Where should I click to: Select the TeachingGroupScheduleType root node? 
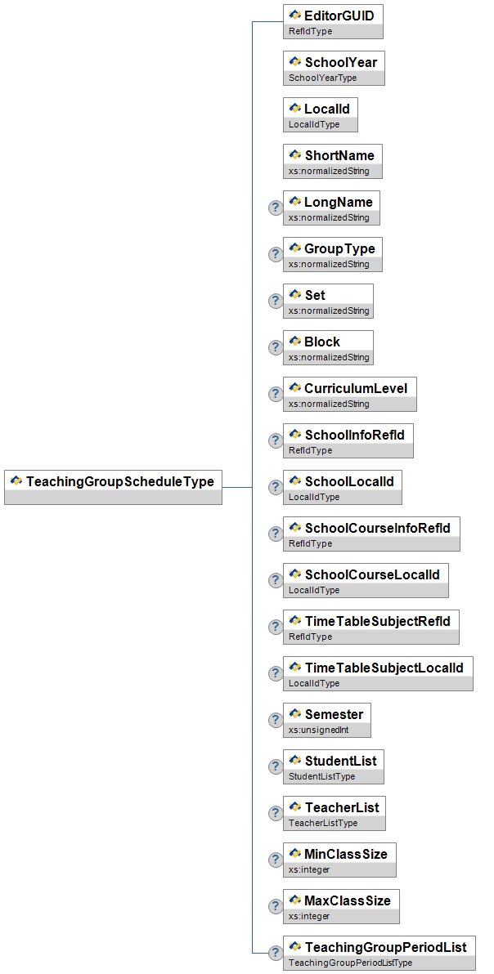pyautogui.click(x=113, y=487)
